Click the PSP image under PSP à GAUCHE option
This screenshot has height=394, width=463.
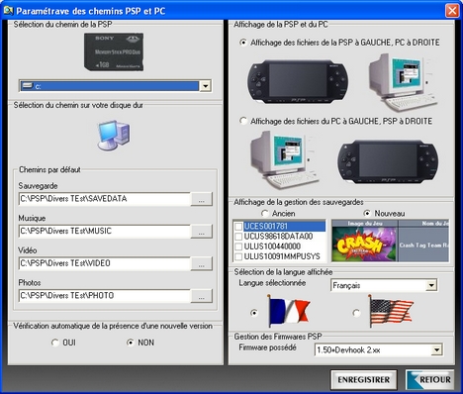[x=298, y=81]
